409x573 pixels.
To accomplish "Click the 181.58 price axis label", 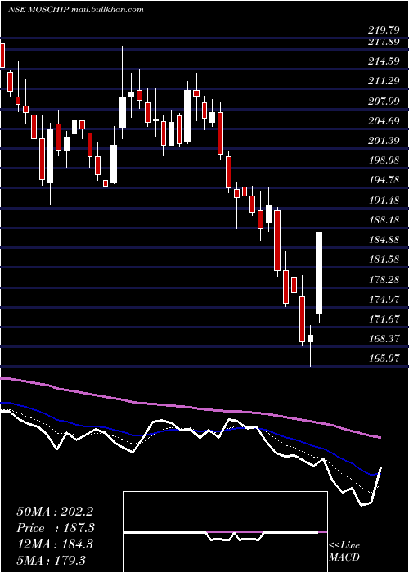I will click(384, 259).
